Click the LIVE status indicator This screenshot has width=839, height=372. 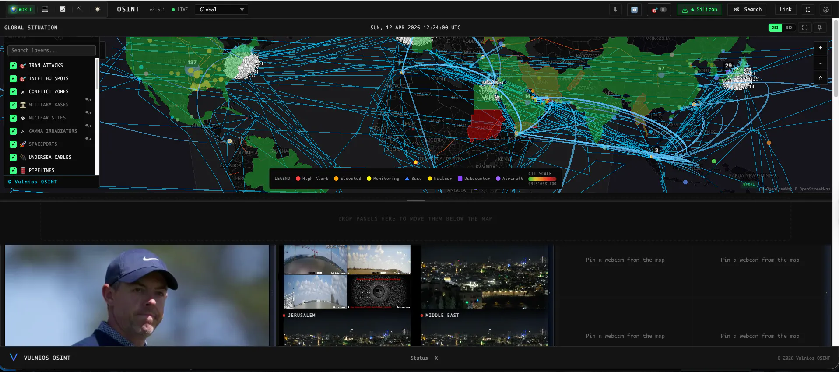(180, 10)
